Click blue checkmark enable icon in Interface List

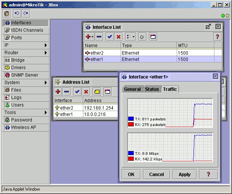[x=110, y=37]
